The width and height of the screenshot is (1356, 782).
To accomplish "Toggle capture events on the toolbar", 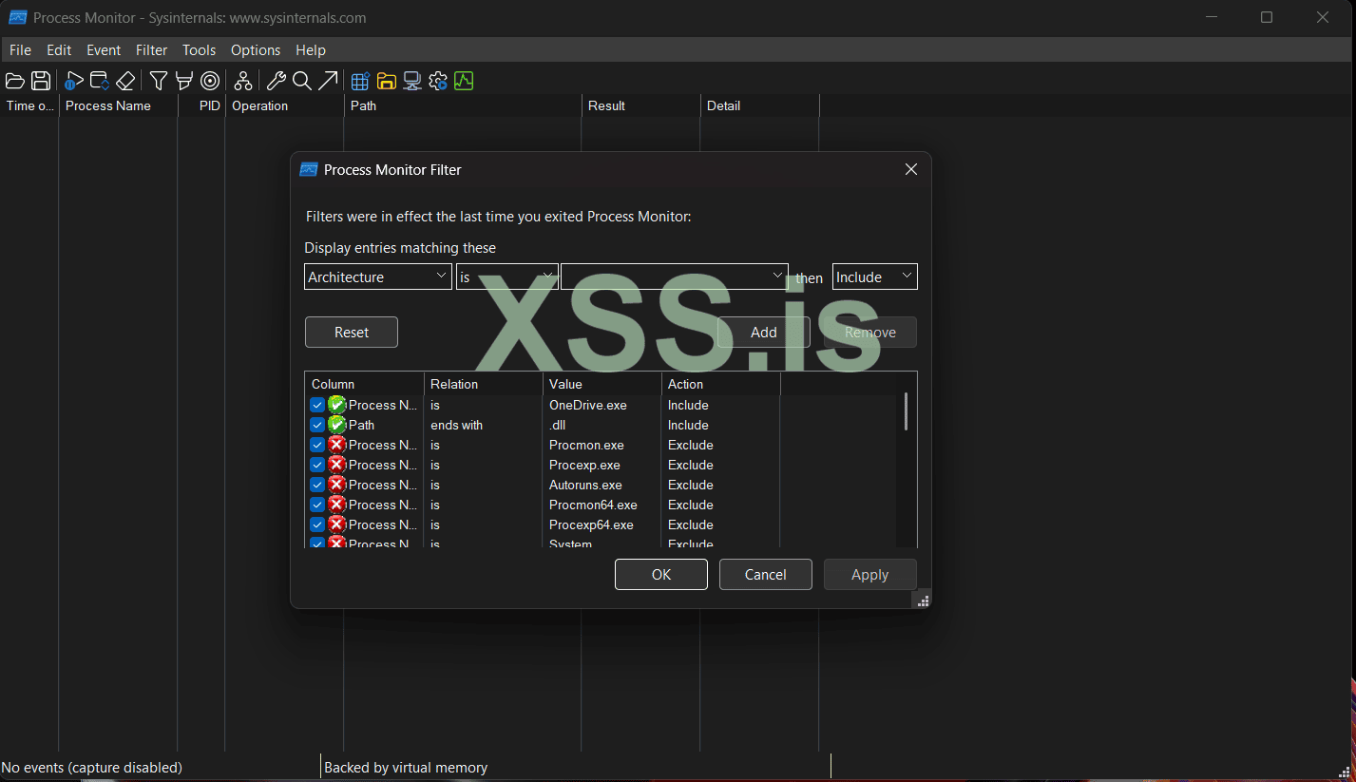I will coord(73,81).
